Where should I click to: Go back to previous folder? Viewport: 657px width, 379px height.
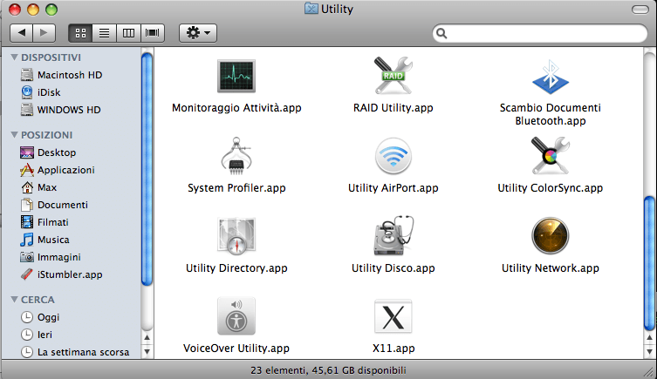(x=21, y=32)
